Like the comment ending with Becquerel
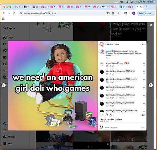The image size is (157, 150). [x=144, y=80]
